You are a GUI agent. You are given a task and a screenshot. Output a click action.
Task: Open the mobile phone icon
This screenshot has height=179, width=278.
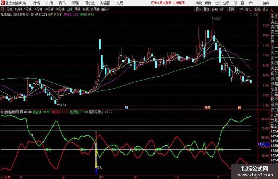pyautogui.click(x=242, y=3)
